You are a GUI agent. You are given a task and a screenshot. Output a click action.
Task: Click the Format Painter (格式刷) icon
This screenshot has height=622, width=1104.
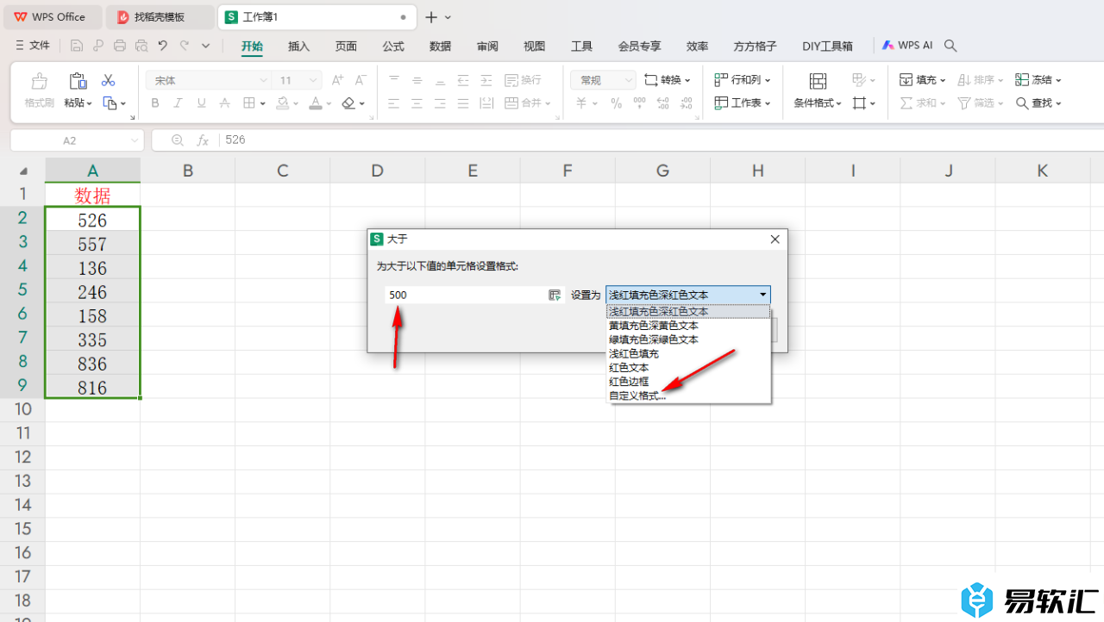pyautogui.click(x=40, y=81)
